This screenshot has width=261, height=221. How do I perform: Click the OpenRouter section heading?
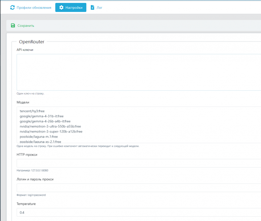click(x=32, y=42)
